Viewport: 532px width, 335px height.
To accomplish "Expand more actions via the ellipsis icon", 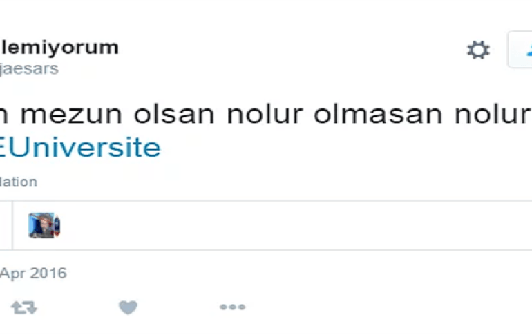I will click(232, 307).
